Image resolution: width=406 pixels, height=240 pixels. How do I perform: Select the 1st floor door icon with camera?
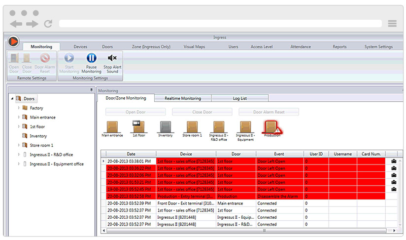coord(139,127)
